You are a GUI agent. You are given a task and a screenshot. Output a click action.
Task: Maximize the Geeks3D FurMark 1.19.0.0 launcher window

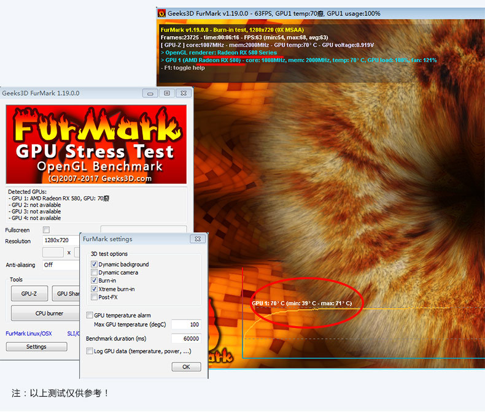click(167, 93)
